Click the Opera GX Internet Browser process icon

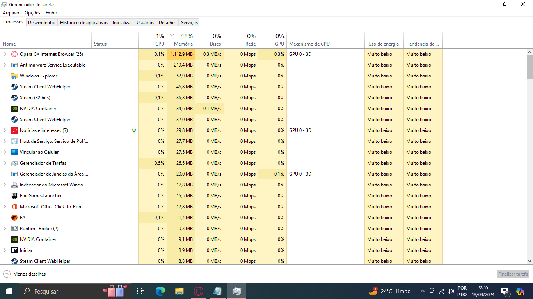(14, 54)
